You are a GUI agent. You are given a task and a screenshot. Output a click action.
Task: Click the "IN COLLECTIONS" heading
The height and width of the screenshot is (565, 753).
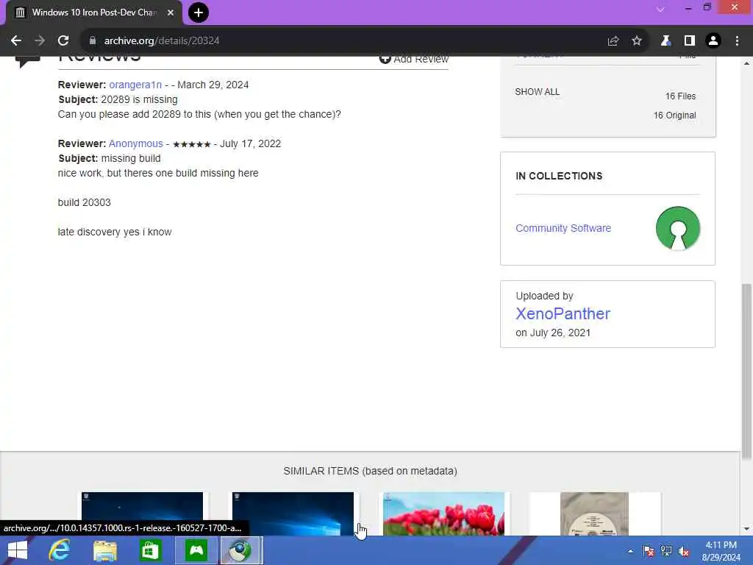click(x=559, y=176)
